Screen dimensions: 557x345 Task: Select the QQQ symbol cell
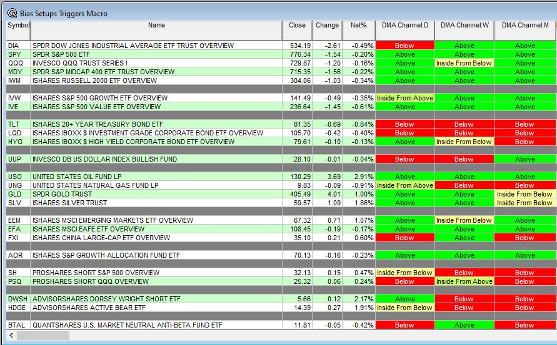click(19, 63)
